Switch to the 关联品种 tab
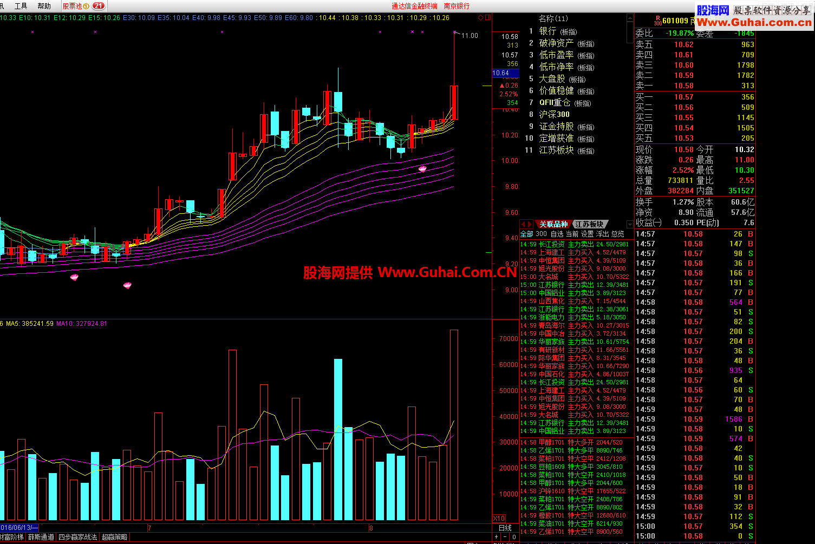The image size is (815, 544). pos(553,224)
